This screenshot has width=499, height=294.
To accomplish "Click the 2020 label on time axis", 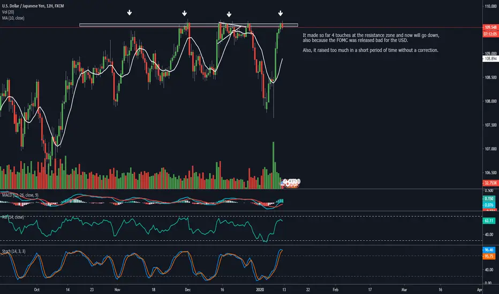I will pos(260,290).
